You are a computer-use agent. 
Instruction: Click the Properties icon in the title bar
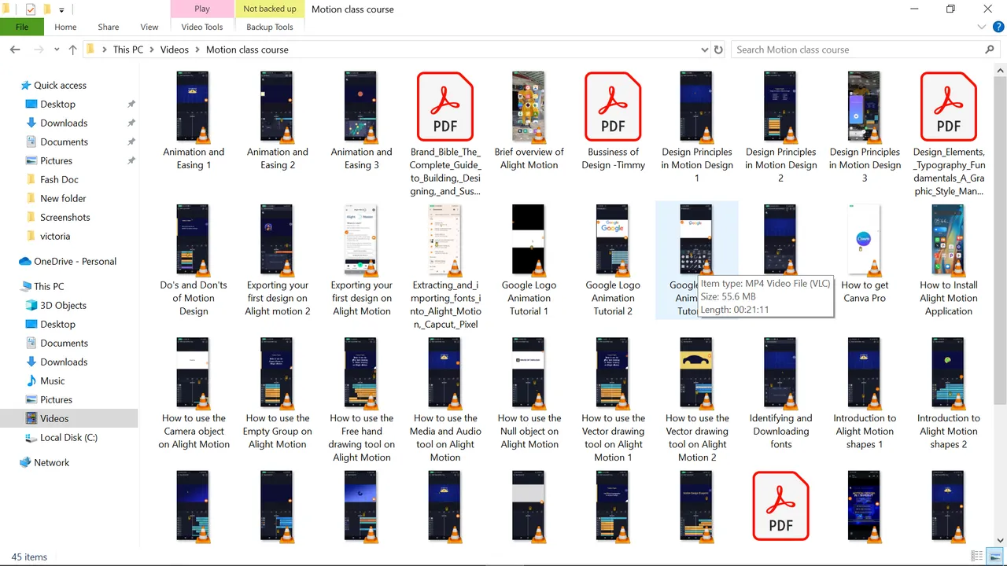pos(31,9)
